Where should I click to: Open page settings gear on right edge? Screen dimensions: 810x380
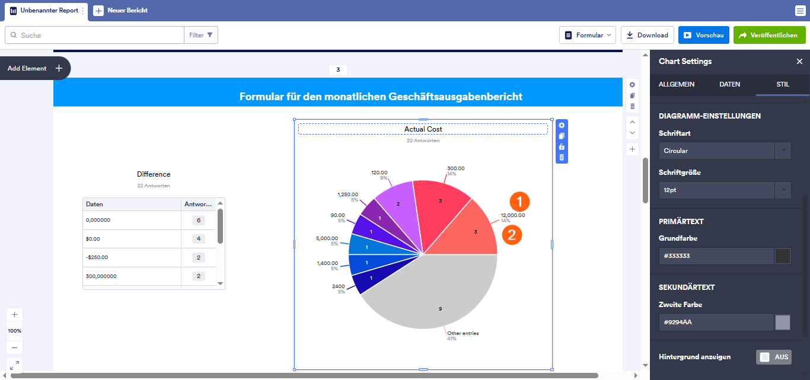point(632,85)
